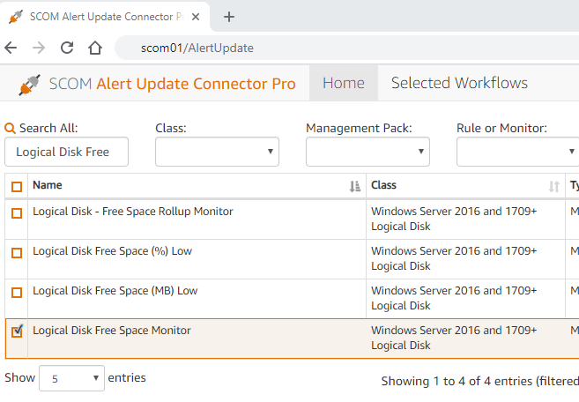Select 'Logical Disk Free Space (MB) Low' text
The width and height of the screenshot is (579, 402).
(115, 290)
